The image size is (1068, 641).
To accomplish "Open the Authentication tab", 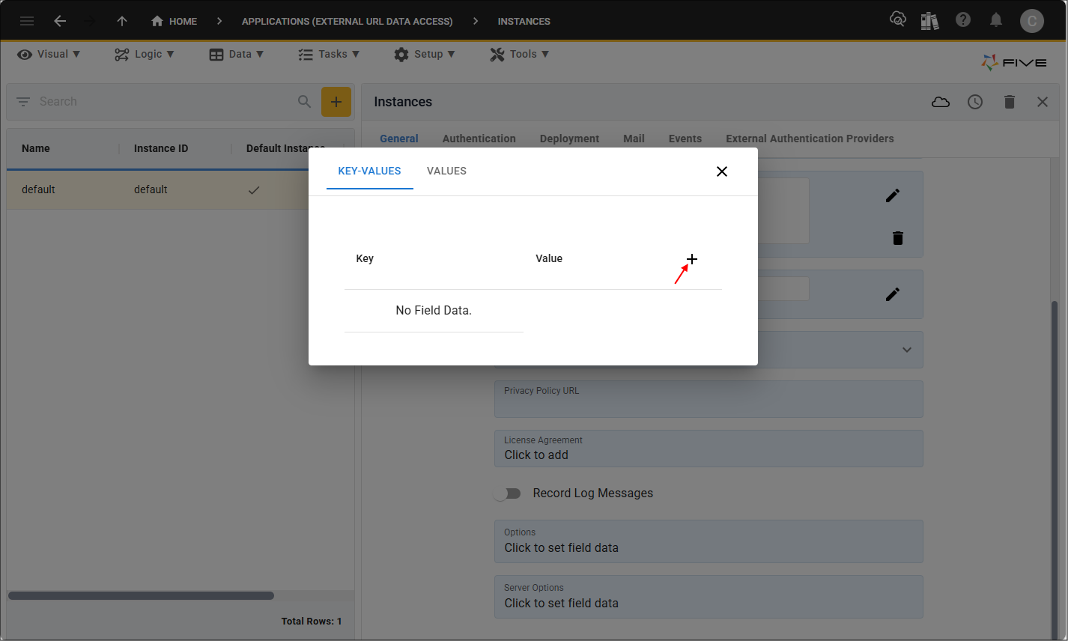I will [x=479, y=139].
